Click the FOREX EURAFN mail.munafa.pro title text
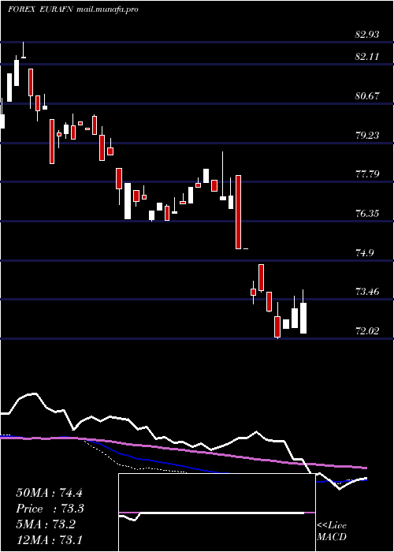 pyautogui.click(x=72, y=9)
